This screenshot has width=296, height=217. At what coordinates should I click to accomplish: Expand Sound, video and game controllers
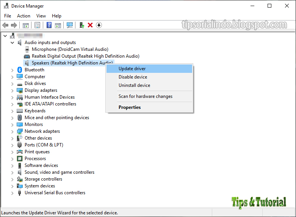[x=13, y=173]
